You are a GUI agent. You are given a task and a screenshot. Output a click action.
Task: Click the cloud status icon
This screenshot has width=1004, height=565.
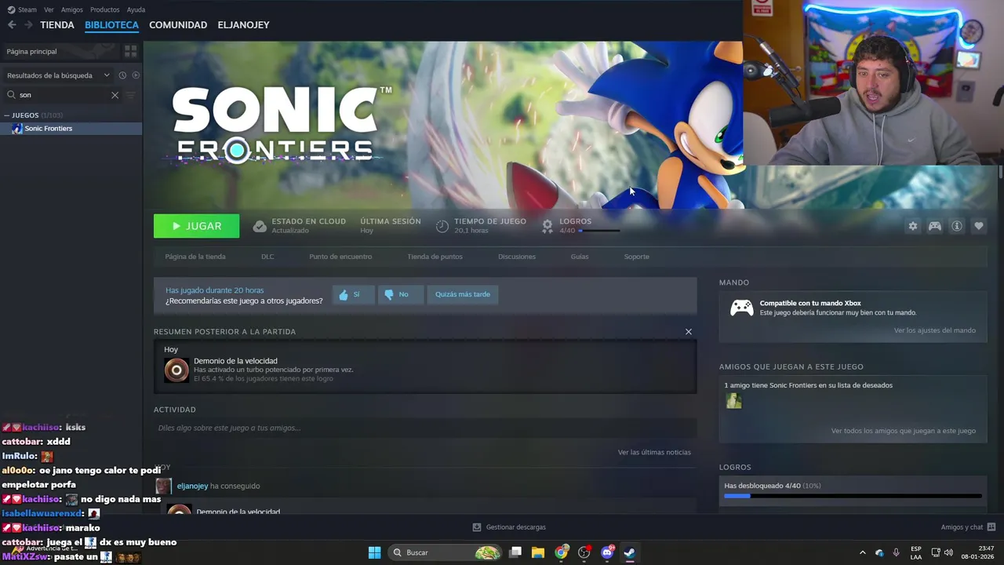click(260, 226)
